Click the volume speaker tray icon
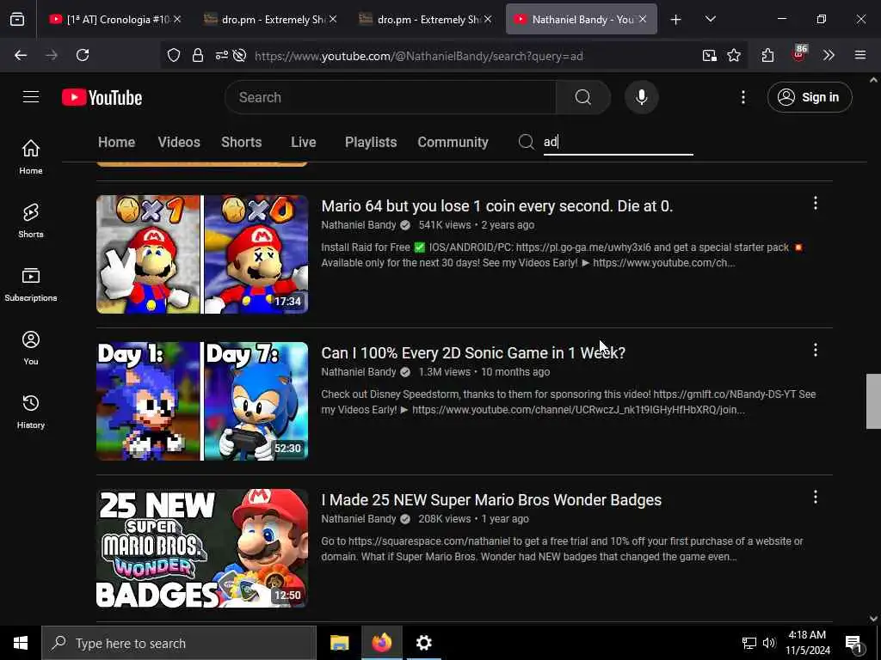The image size is (881, 660). pyautogui.click(x=768, y=643)
